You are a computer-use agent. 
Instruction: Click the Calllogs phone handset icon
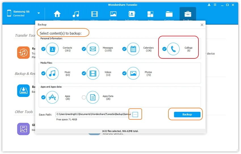coord(173,49)
